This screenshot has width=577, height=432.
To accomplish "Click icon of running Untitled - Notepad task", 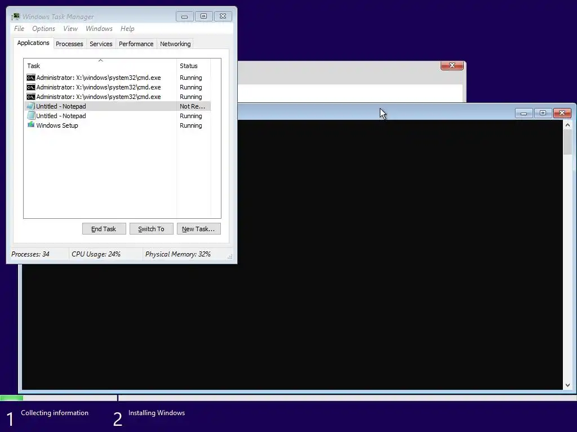I will [31, 116].
